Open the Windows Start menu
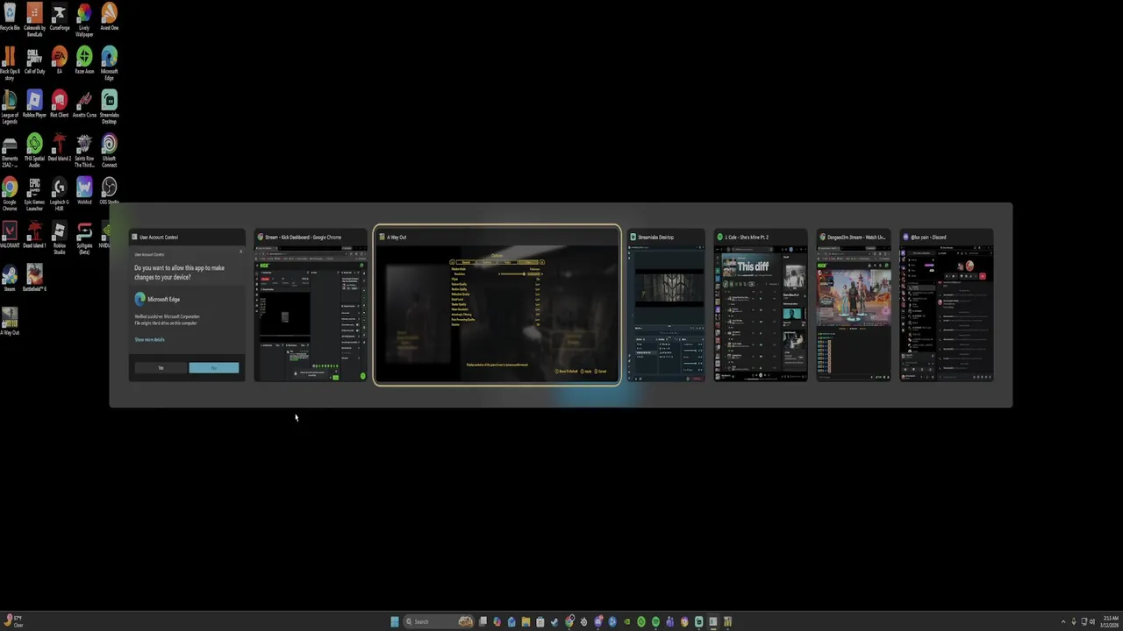The width and height of the screenshot is (1123, 631). 395,621
